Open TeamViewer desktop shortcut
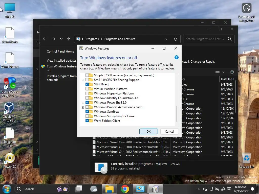Viewport: 259px width, 194px height. 10,35
